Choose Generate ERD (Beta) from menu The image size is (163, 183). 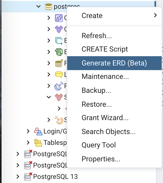(114, 63)
